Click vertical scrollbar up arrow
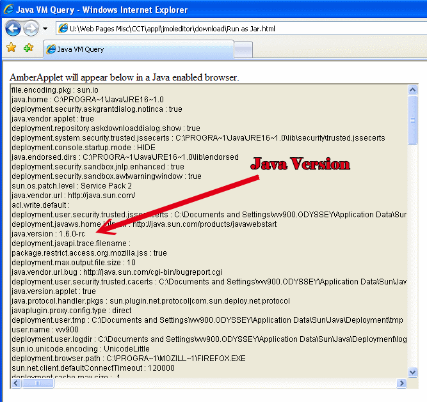Screen dimensions: 427x402 tap(412, 89)
